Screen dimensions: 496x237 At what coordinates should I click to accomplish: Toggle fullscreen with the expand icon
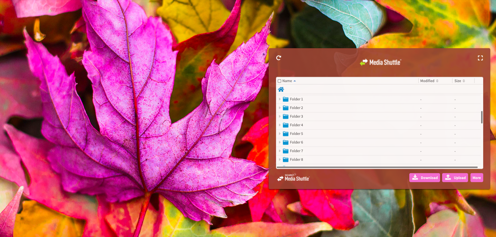coord(480,58)
